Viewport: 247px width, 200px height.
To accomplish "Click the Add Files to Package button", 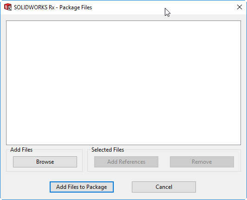I will click(x=82, y=187).
